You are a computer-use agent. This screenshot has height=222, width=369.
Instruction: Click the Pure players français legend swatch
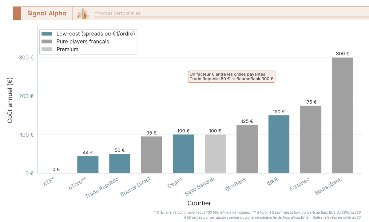pyautogui.click(x=47, y=42)
